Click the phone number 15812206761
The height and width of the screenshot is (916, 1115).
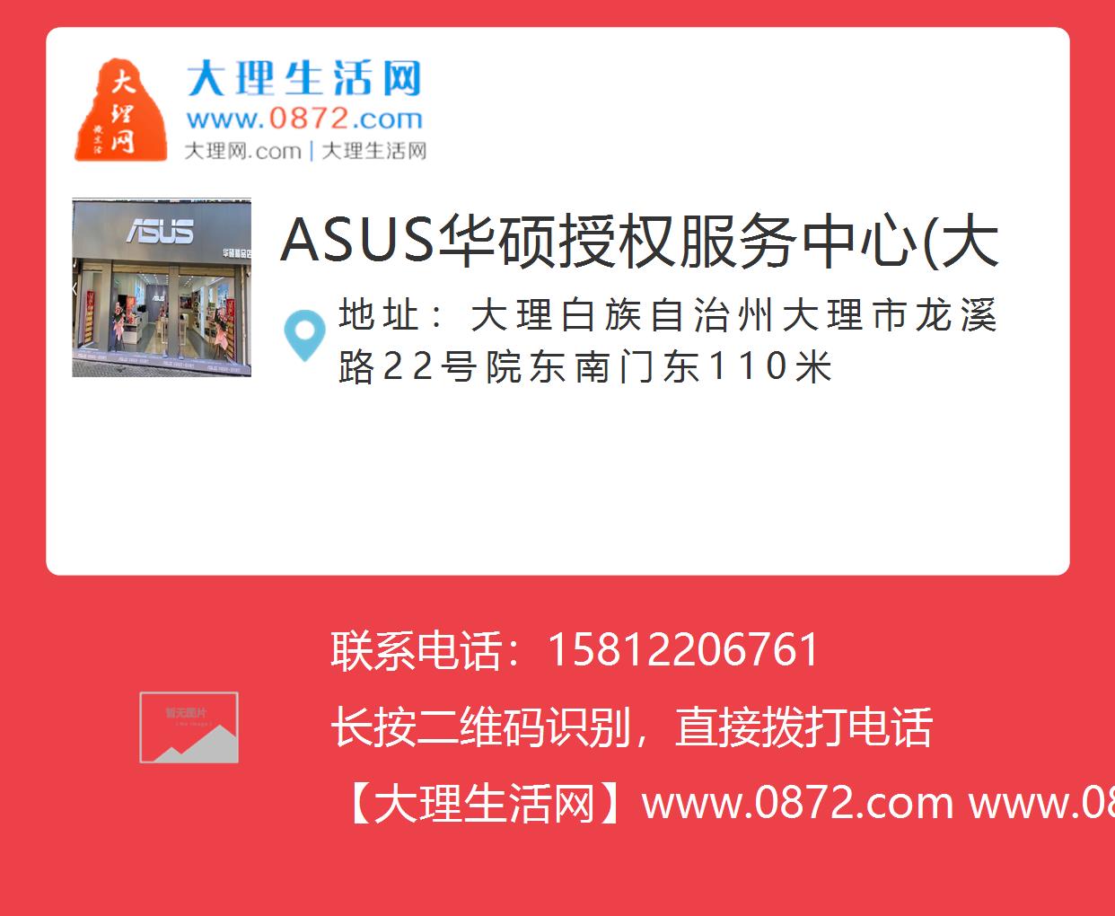point(683,650)
